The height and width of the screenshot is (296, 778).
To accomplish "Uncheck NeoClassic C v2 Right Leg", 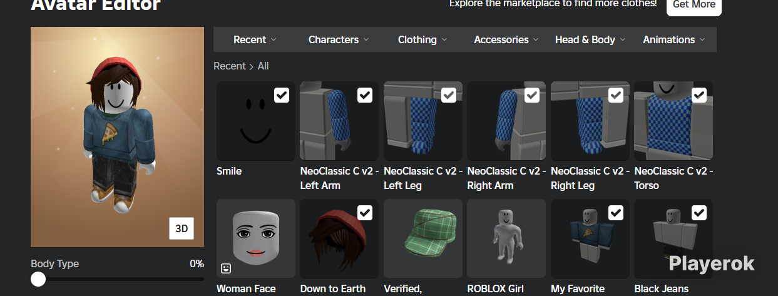I will [x=616, y=95].
